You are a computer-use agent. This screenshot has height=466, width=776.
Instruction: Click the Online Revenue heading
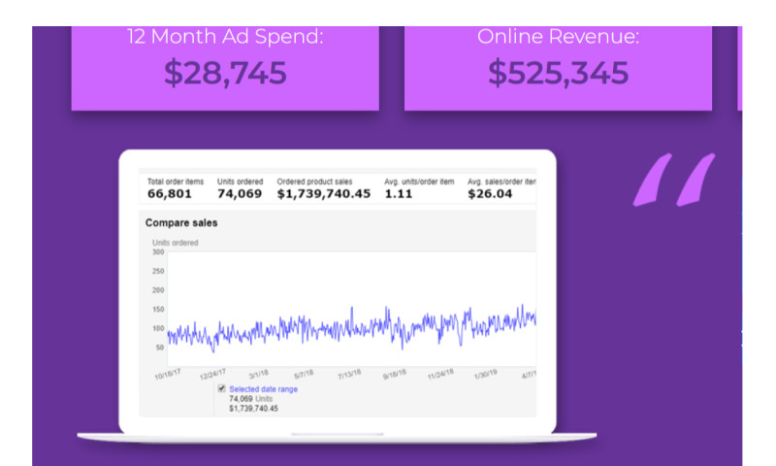[x=559, y=38]
